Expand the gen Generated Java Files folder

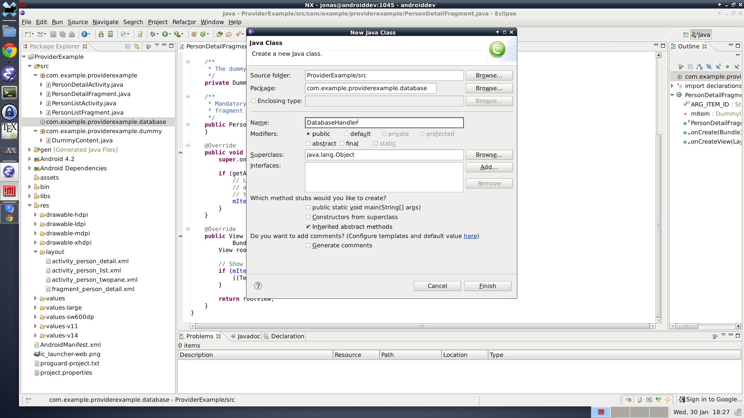(x=29, y=150)
